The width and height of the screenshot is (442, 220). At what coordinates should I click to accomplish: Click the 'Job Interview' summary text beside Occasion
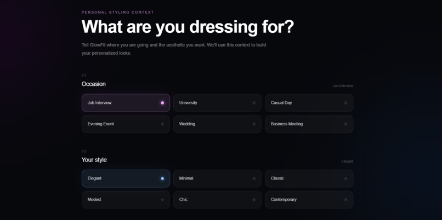(343, 86)
